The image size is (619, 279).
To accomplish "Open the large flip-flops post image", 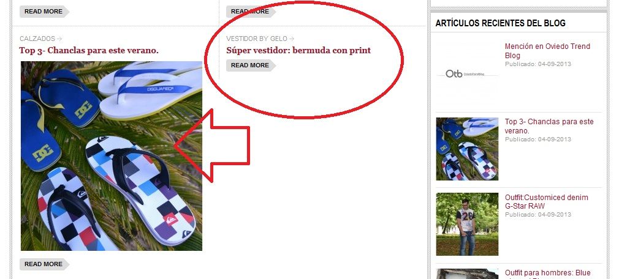I will click(112, 156).
